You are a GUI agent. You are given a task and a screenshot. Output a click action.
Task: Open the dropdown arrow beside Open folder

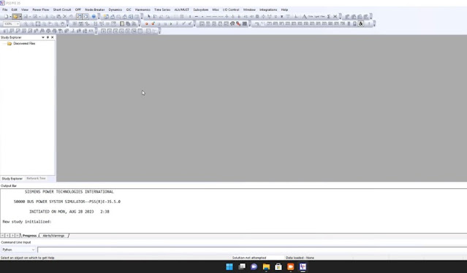(x=20, y=17)
